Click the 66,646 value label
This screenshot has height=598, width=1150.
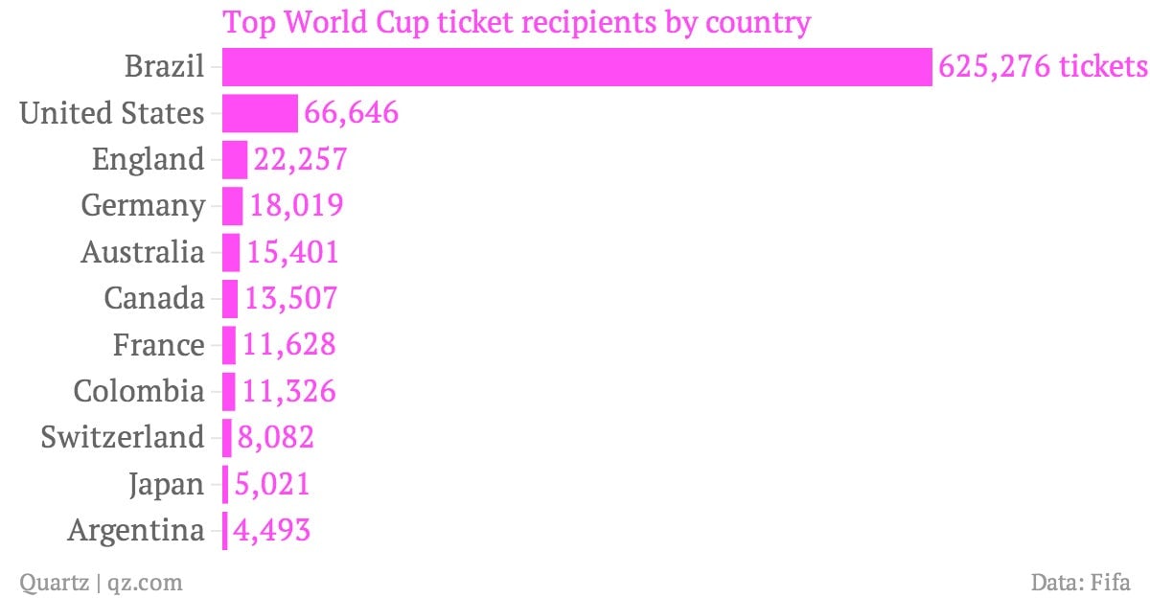pyautogui.click(x=351, y=113)
